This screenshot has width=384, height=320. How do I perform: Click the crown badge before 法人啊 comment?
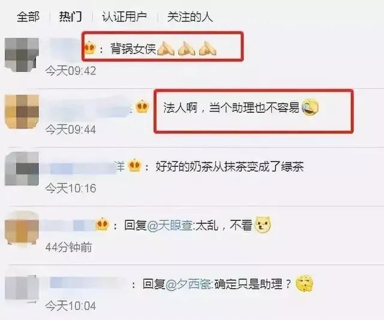(142, 107)
